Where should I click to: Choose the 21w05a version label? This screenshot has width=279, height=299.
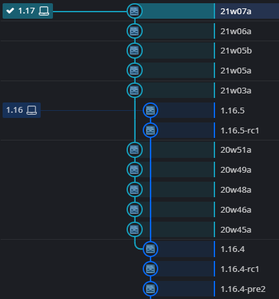pos(236,71)
